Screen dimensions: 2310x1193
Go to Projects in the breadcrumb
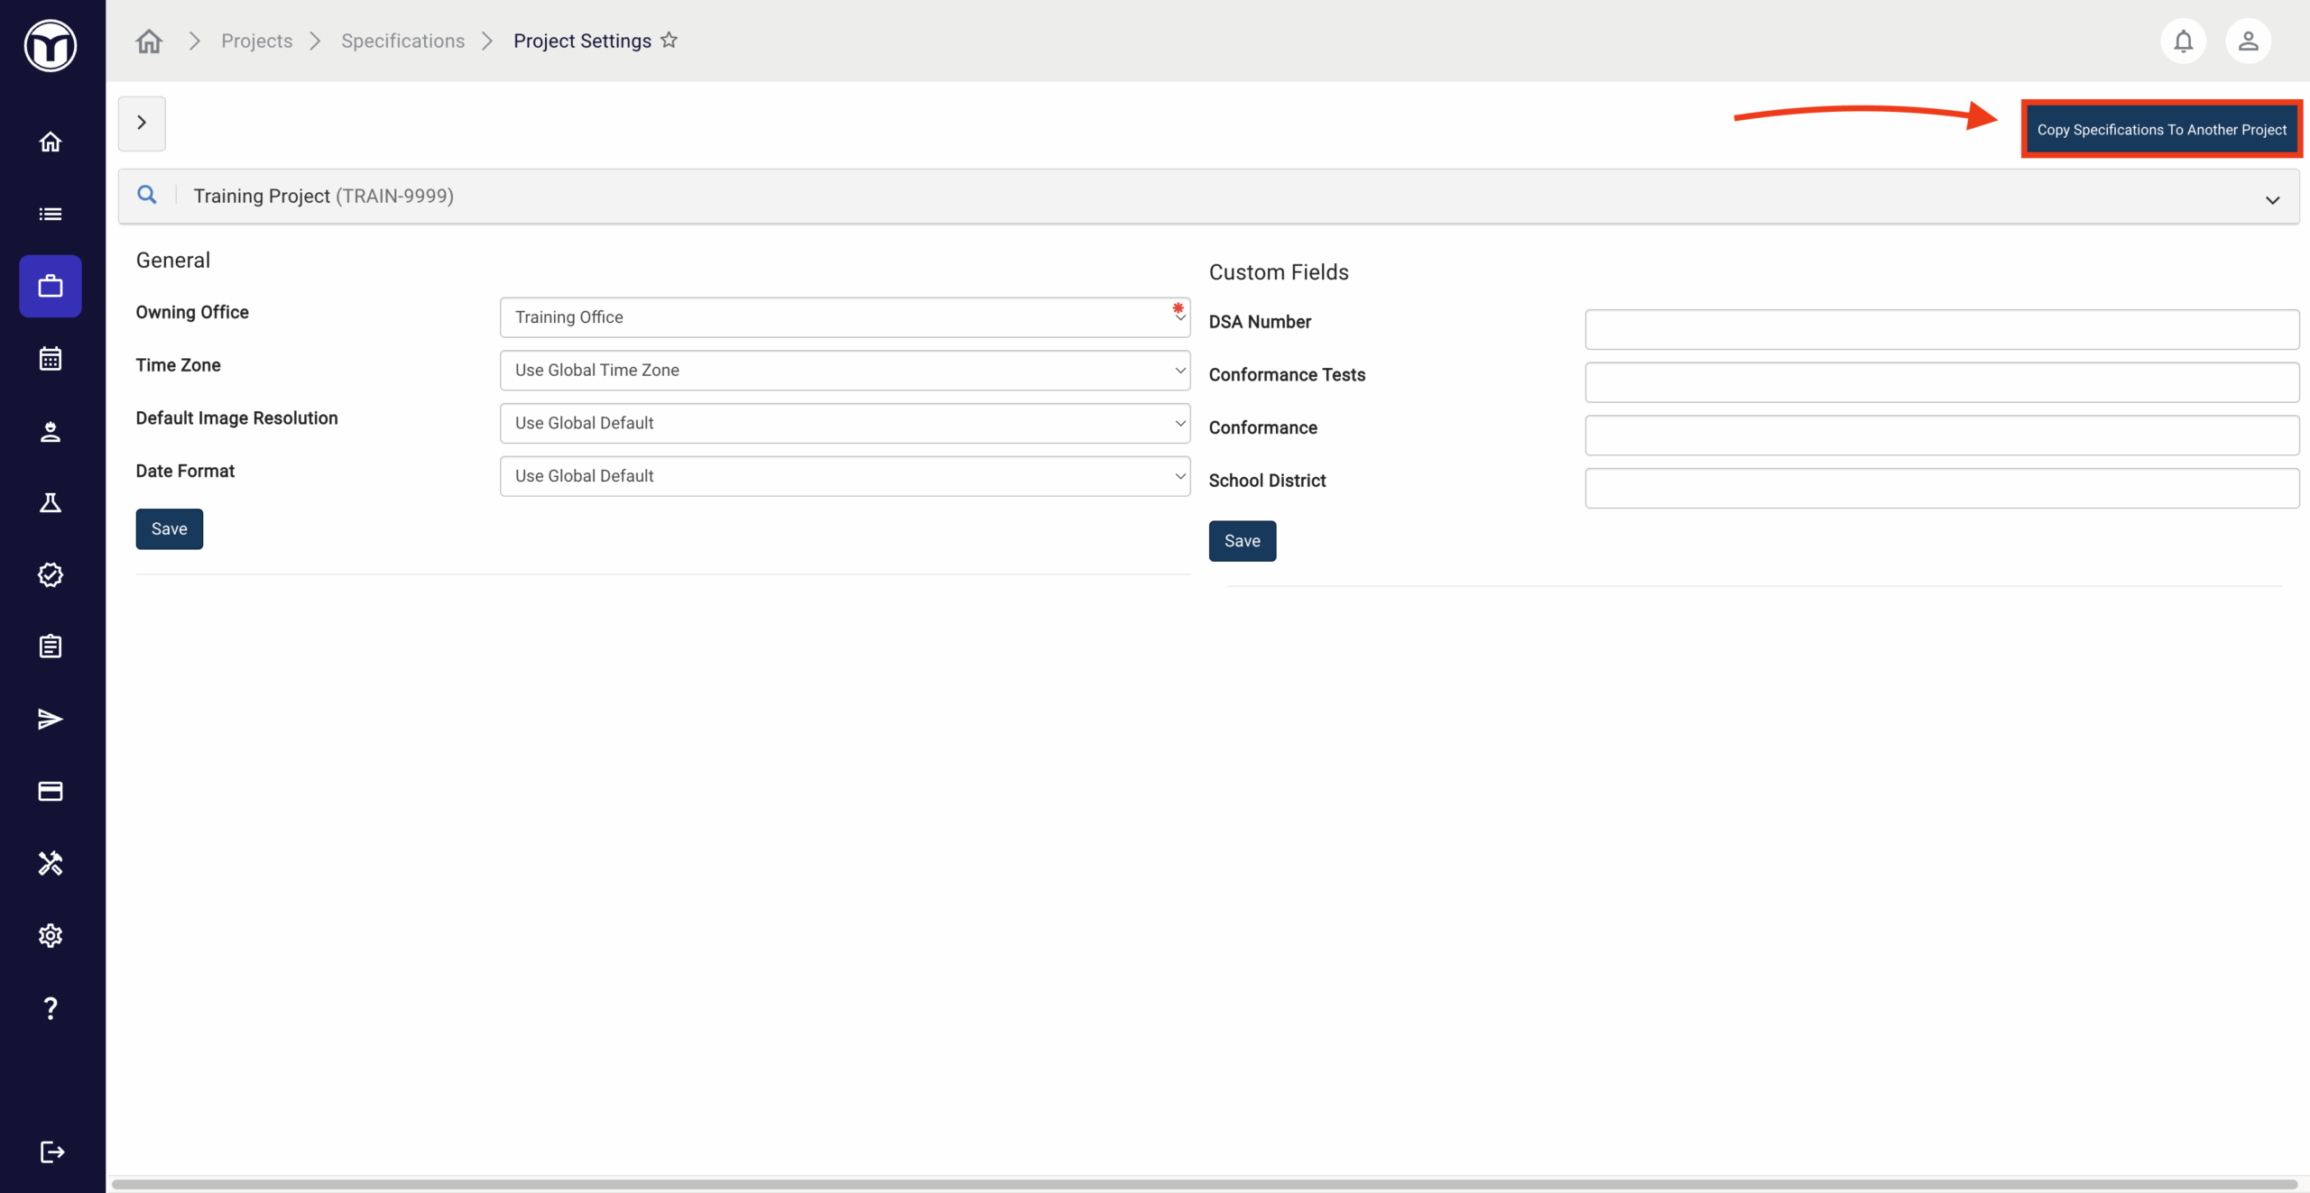tap(256, 41)
